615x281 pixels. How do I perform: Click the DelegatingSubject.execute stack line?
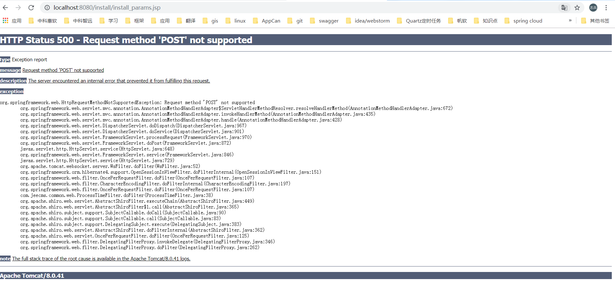tap(131, 224)
